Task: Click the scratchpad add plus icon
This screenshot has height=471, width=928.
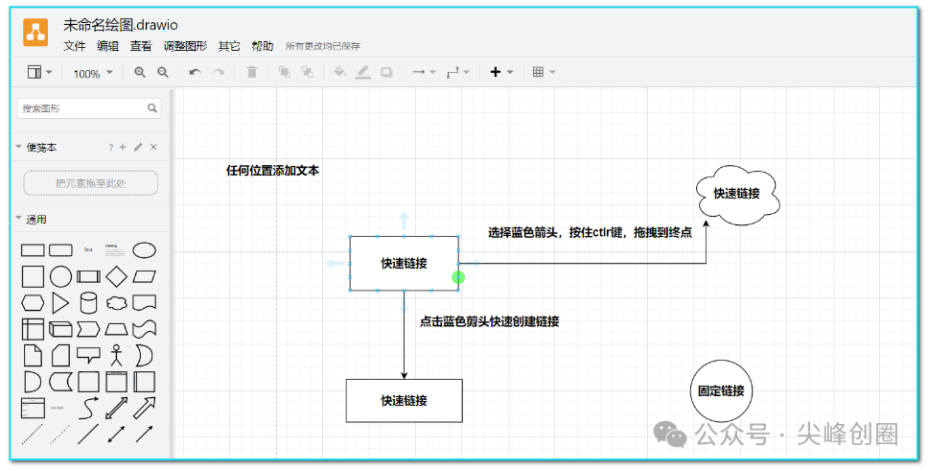Action: point(123,147)
